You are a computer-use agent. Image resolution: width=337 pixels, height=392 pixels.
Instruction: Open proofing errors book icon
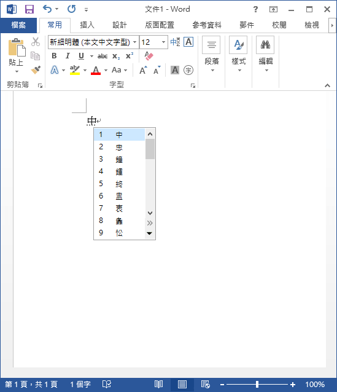[107, 384]
